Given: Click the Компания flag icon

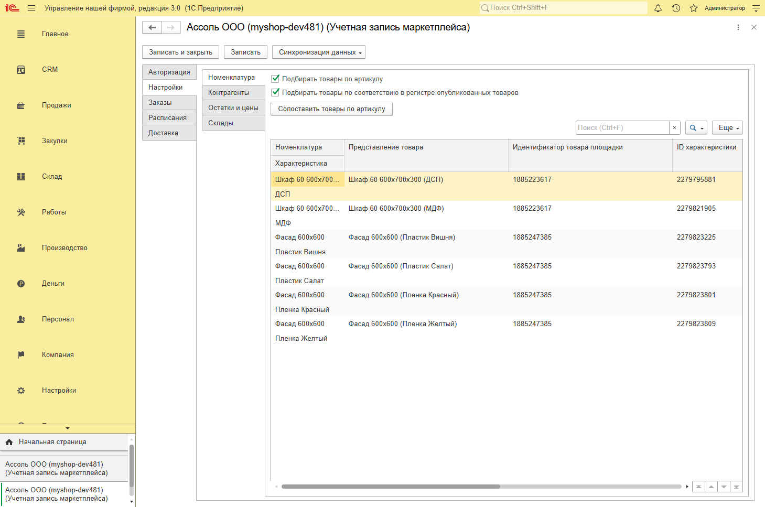Looking at the screenshot, I should pos(21,355).
